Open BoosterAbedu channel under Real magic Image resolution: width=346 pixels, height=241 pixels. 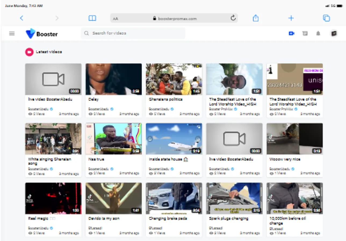[x=38, y=228]
